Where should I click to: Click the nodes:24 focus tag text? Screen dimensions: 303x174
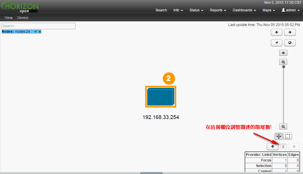23,32
